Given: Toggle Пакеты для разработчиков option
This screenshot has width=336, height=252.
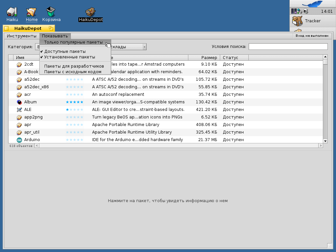Looking at the screenshot, I should click(75, 66).
